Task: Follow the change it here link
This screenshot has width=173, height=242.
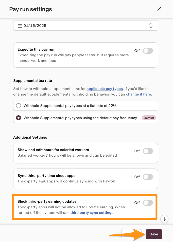Action: click(x=139, y=94)
